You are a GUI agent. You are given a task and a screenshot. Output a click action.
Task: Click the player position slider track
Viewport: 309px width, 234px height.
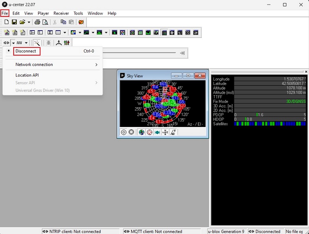click(141, 53)
